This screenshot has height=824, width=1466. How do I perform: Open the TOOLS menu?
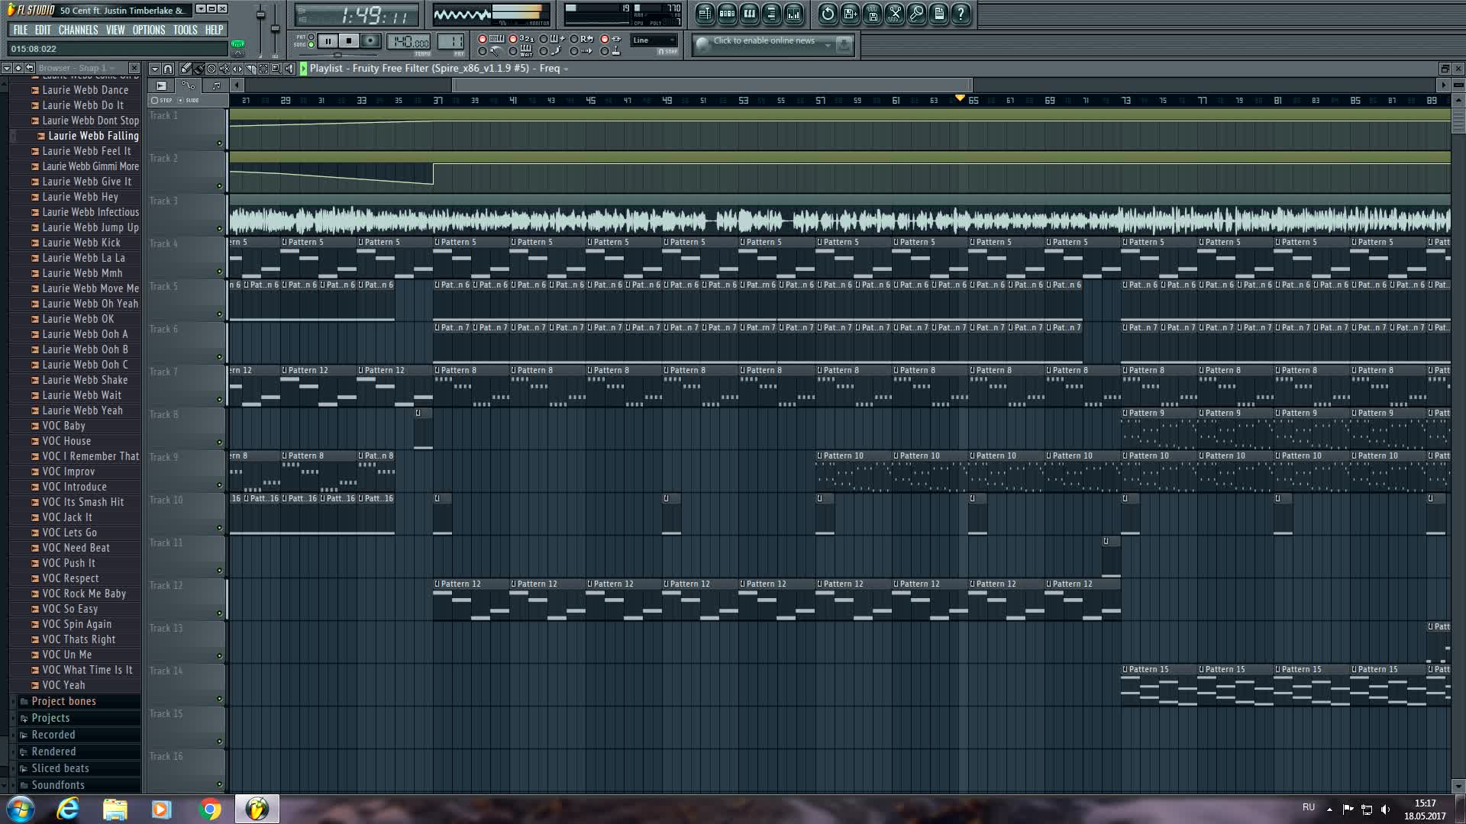pos(185,30)
